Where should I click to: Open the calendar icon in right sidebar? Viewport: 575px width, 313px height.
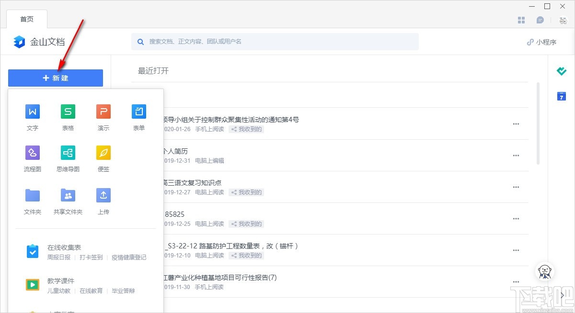[561, 96]
